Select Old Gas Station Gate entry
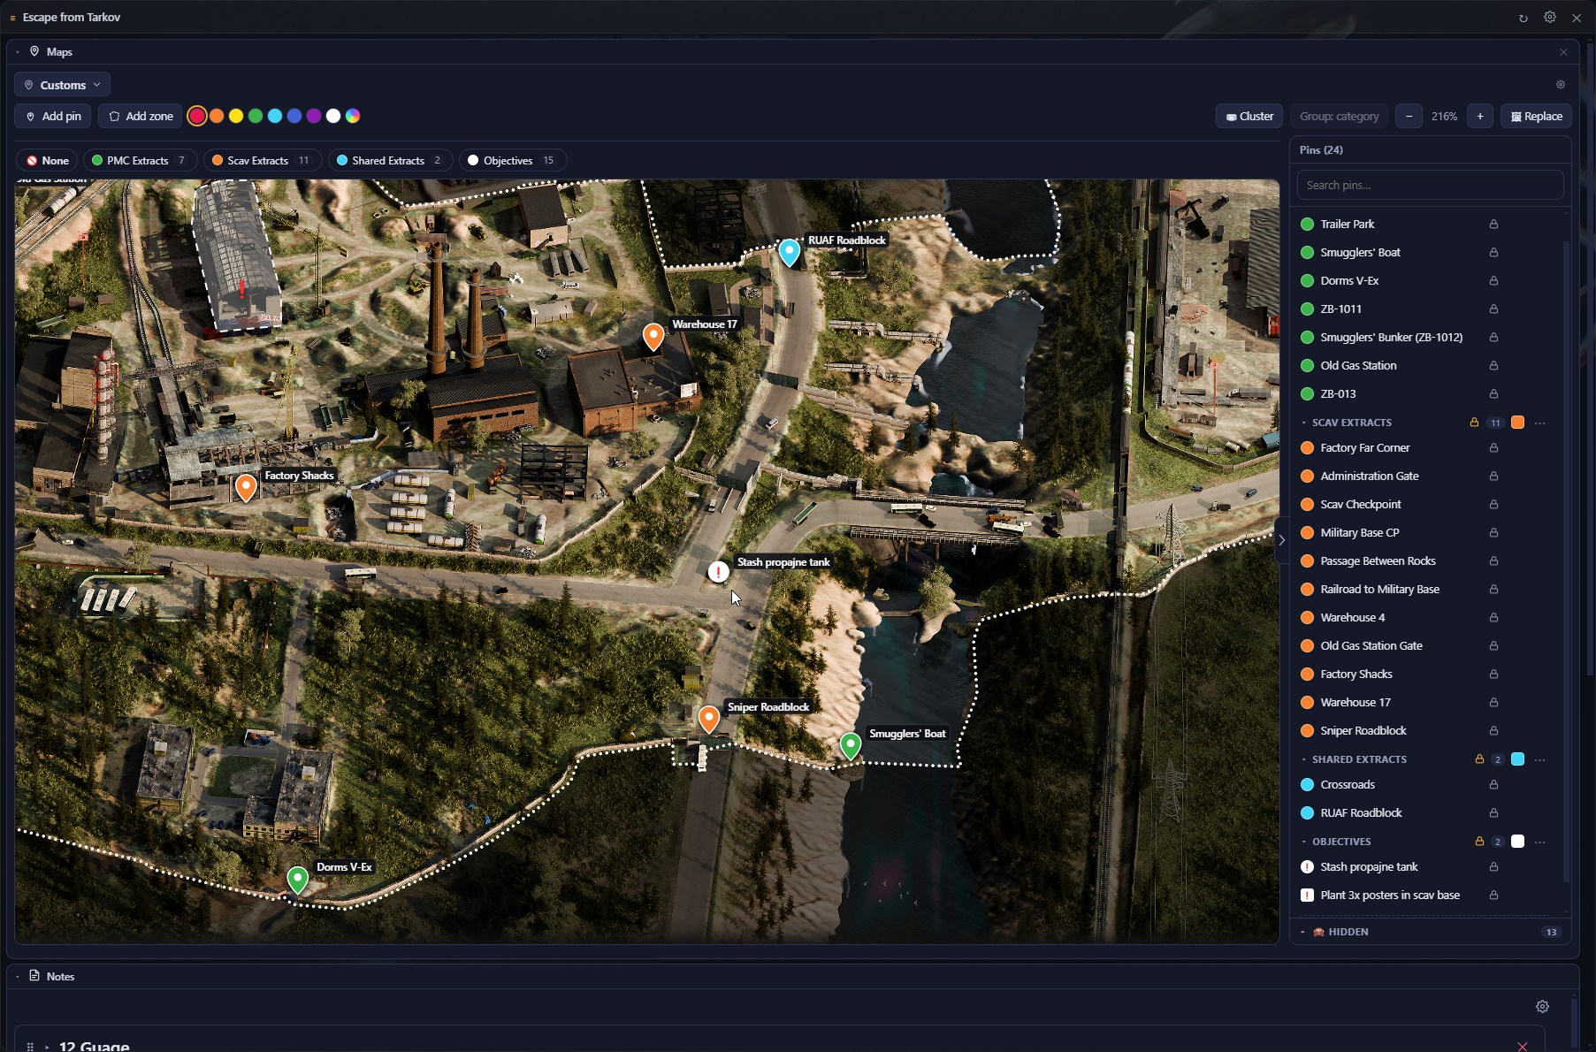 point(1371,646)
